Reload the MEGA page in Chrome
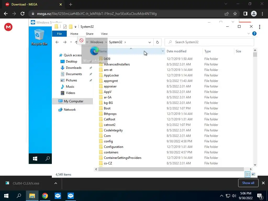 pyautogui.click(x=23, y=14)
